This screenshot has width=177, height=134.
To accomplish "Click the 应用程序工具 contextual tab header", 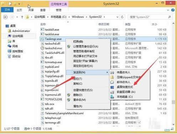I will [59, 4].
